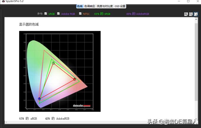The width and height of the screenshot is (201, 128).
Task: Click the purple 48% 的 AdobeRGB label
Action: [x=137, y=14]
